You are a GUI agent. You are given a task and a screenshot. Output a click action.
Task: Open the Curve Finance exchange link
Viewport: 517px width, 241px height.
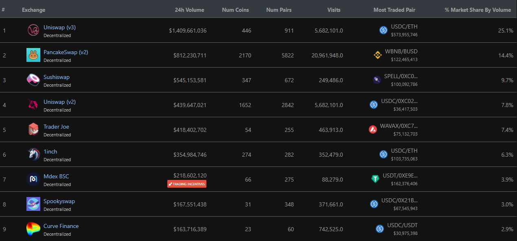(61, 226)
